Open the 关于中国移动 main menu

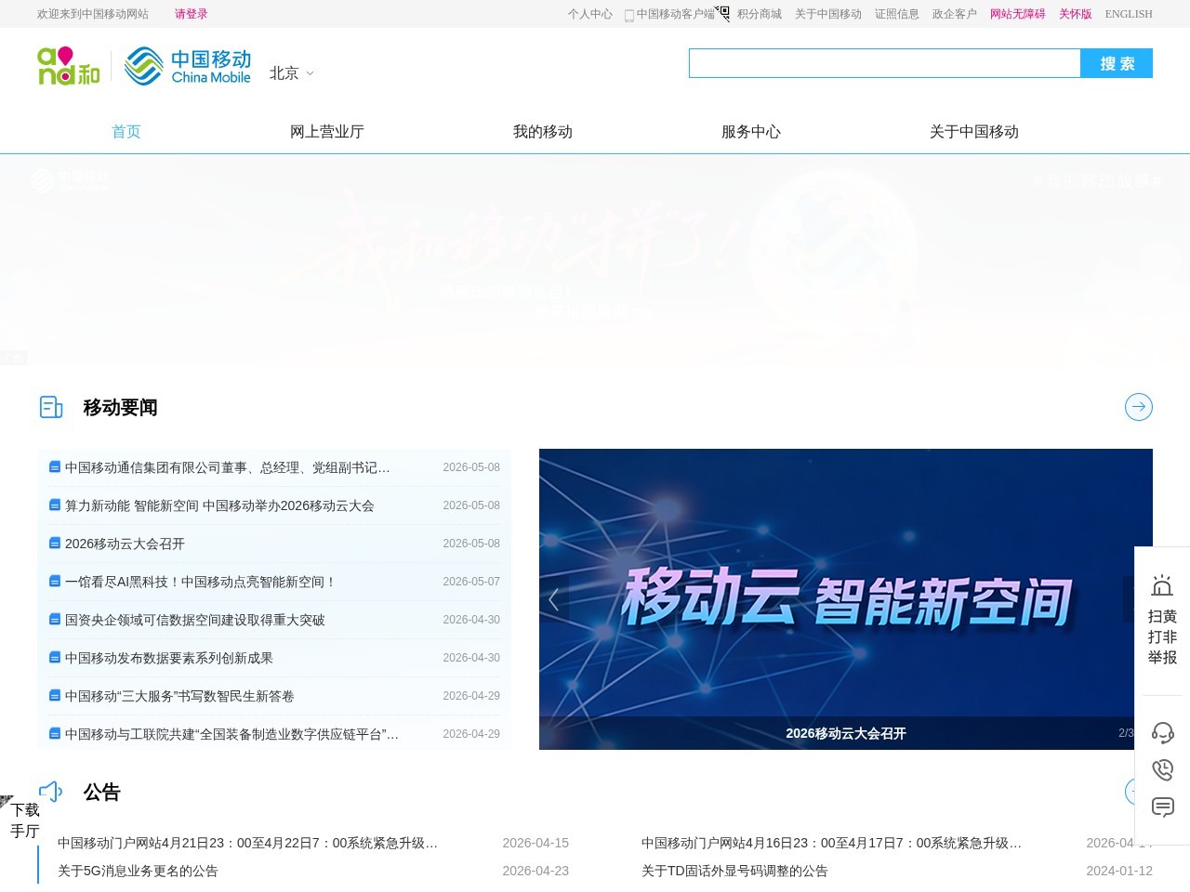(x=974, y=132)
